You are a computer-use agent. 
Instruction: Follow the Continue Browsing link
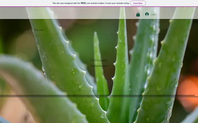(99, 66)
